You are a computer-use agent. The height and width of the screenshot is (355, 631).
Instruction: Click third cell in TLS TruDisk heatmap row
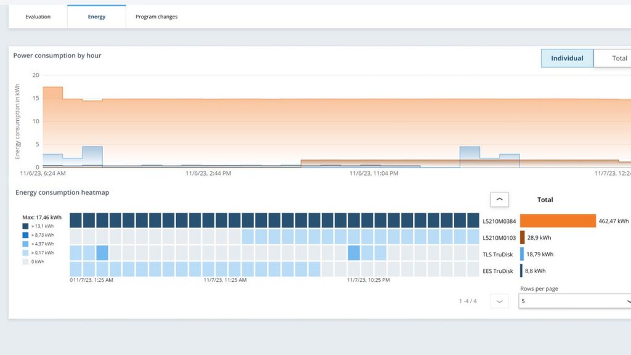[102, 253]
